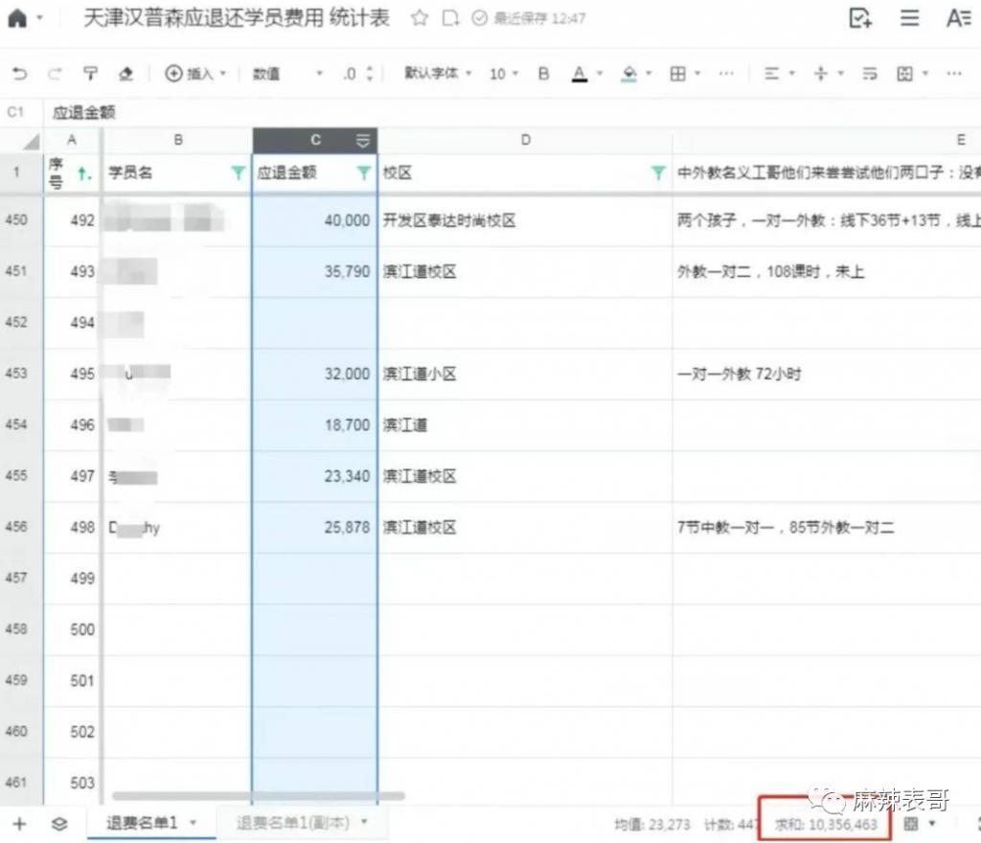Apply the font color A
Viewport: 981px width, 843px height.
coord(580,74)
